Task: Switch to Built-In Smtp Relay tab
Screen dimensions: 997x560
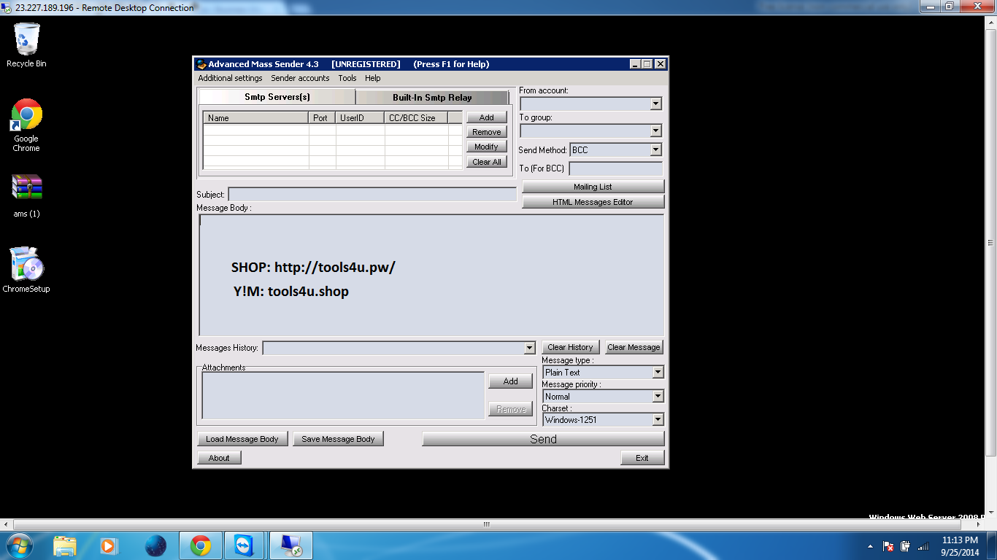Action: [x=432, y=97]
